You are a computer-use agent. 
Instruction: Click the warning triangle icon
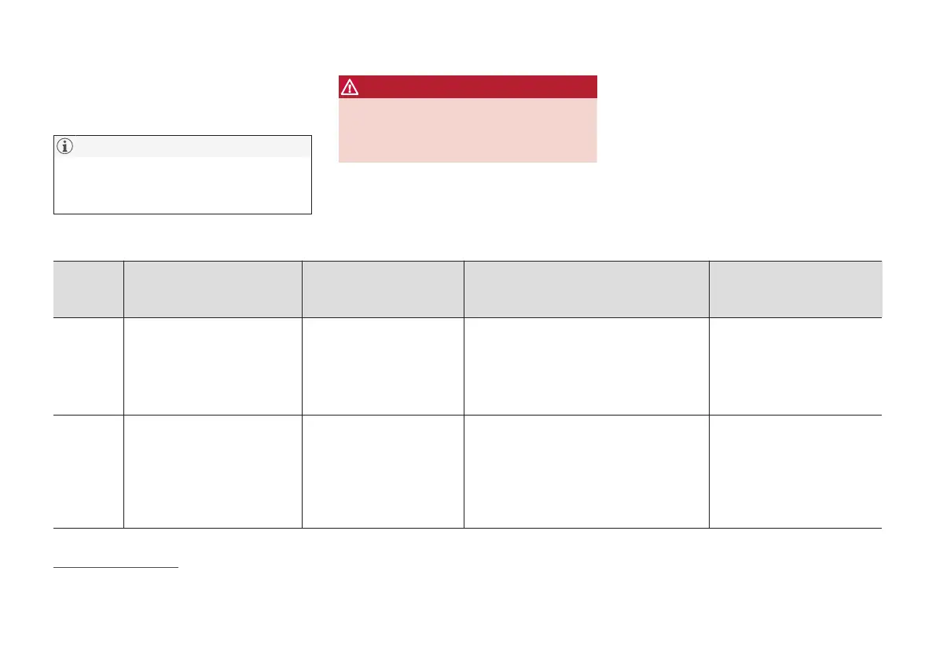[x=350, y=87]
